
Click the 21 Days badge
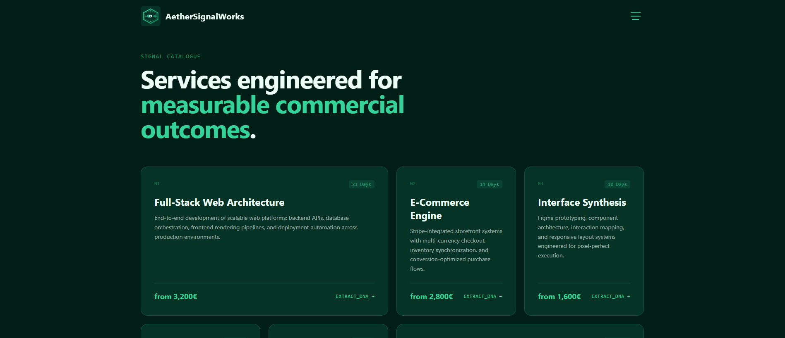click(x=362, y=184)
